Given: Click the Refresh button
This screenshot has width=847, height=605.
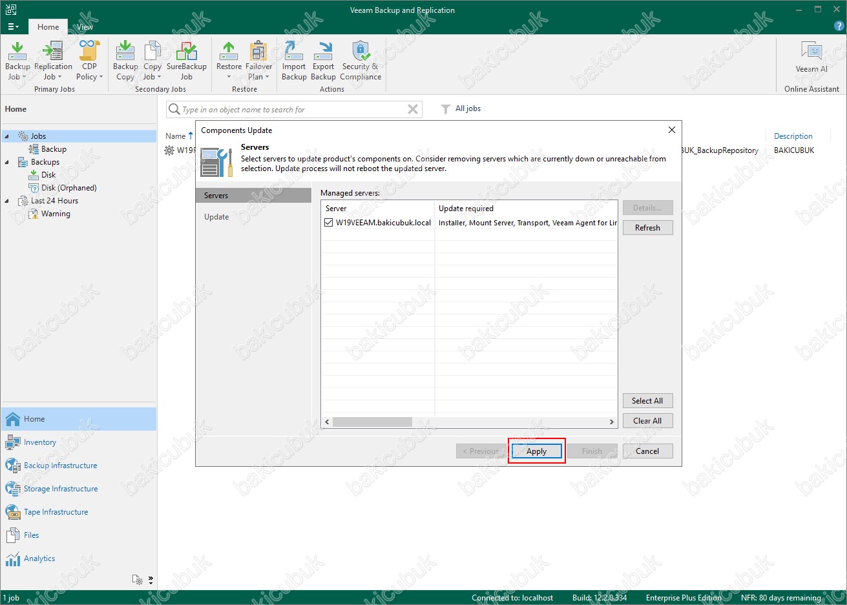Looking at the screenshot, I should (x=647, y=228).
